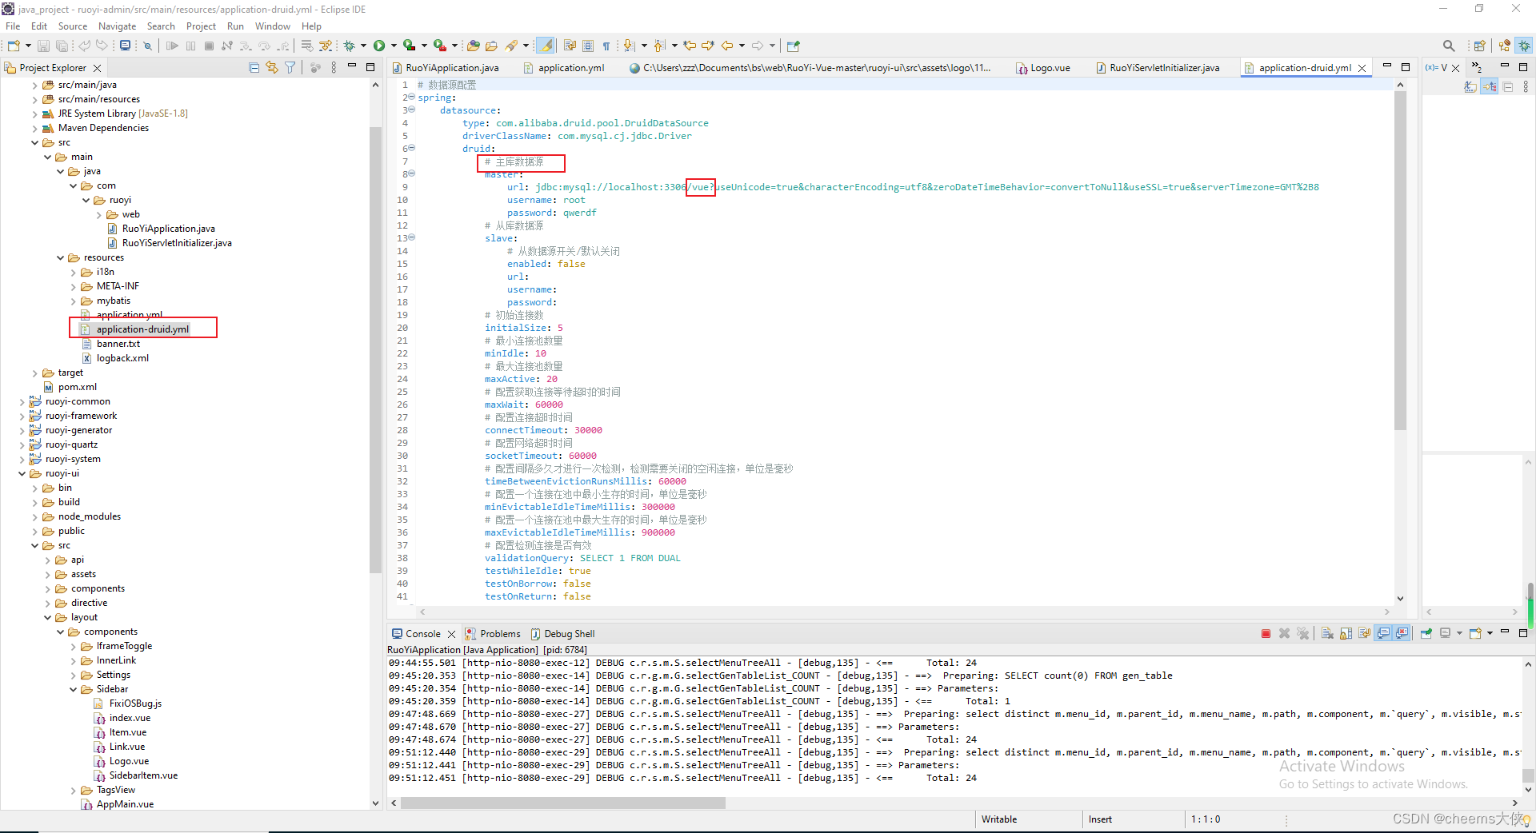Click the console horizontal scrollbar thumb
This screenshot has height=833, width=1536.
tap(563, 803)
